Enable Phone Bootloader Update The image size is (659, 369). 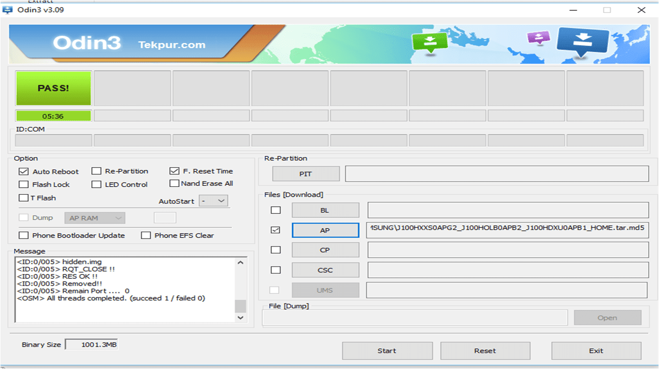tap(24, 235)
